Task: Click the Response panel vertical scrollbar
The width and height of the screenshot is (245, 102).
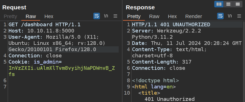Action: coord(244,62)
